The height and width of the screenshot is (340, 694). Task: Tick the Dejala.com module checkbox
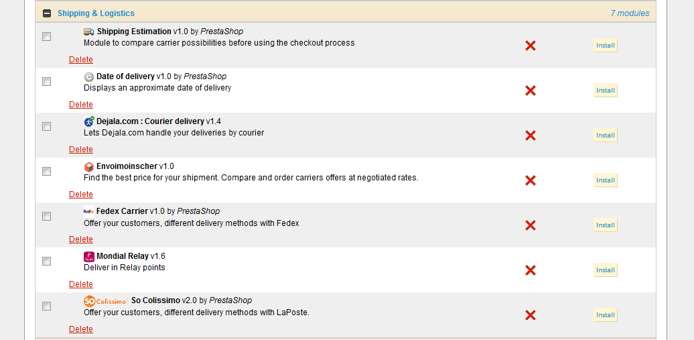click(x=46, y=126)
